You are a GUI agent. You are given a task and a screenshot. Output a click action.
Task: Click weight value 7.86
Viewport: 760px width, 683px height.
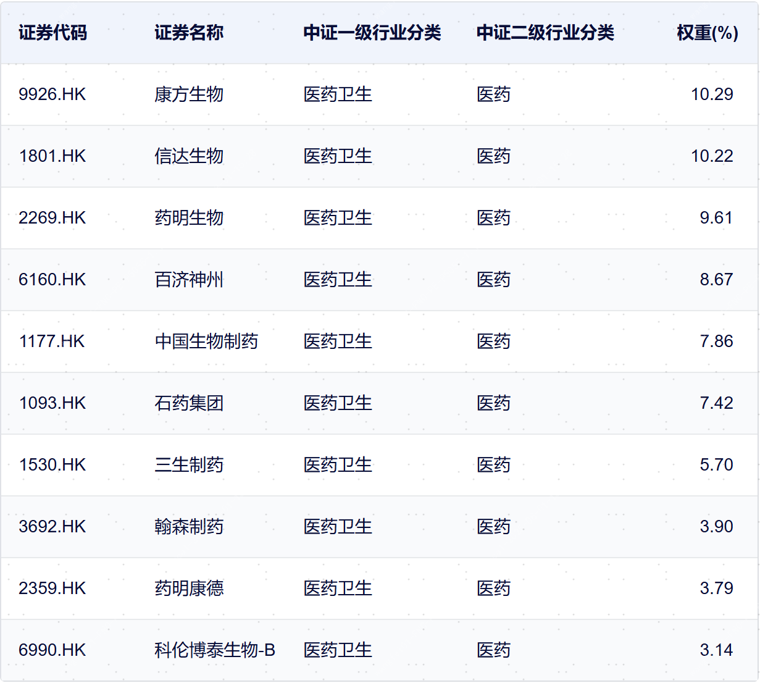[x=716, y=341]
